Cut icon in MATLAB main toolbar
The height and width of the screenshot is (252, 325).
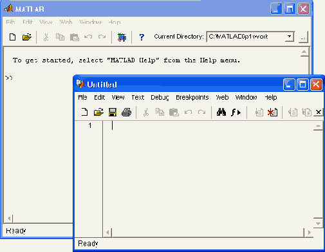[x=46, y=37]
